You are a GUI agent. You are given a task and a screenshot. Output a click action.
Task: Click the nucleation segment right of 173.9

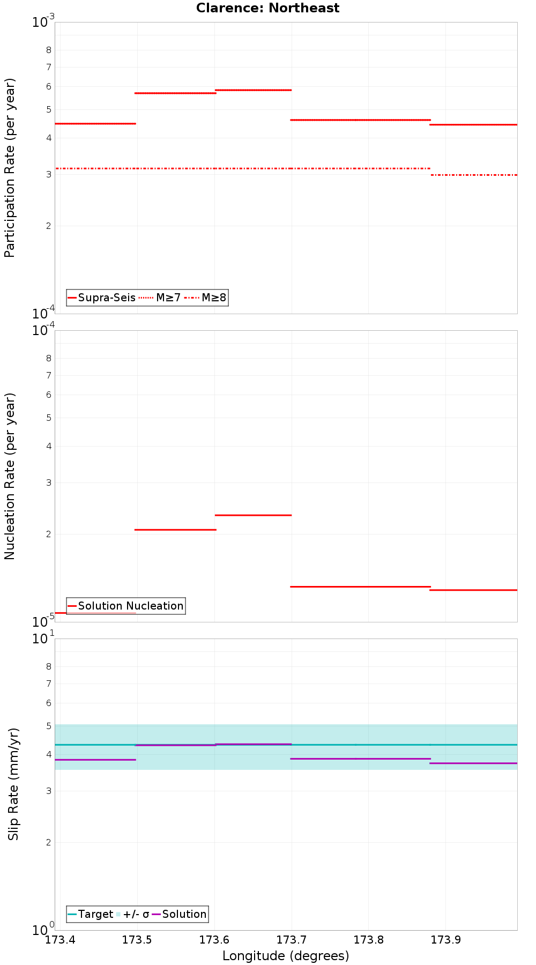point(474,590)
